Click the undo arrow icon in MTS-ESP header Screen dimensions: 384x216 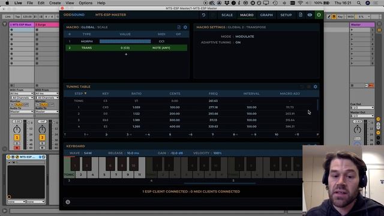[x=203, y=15]
